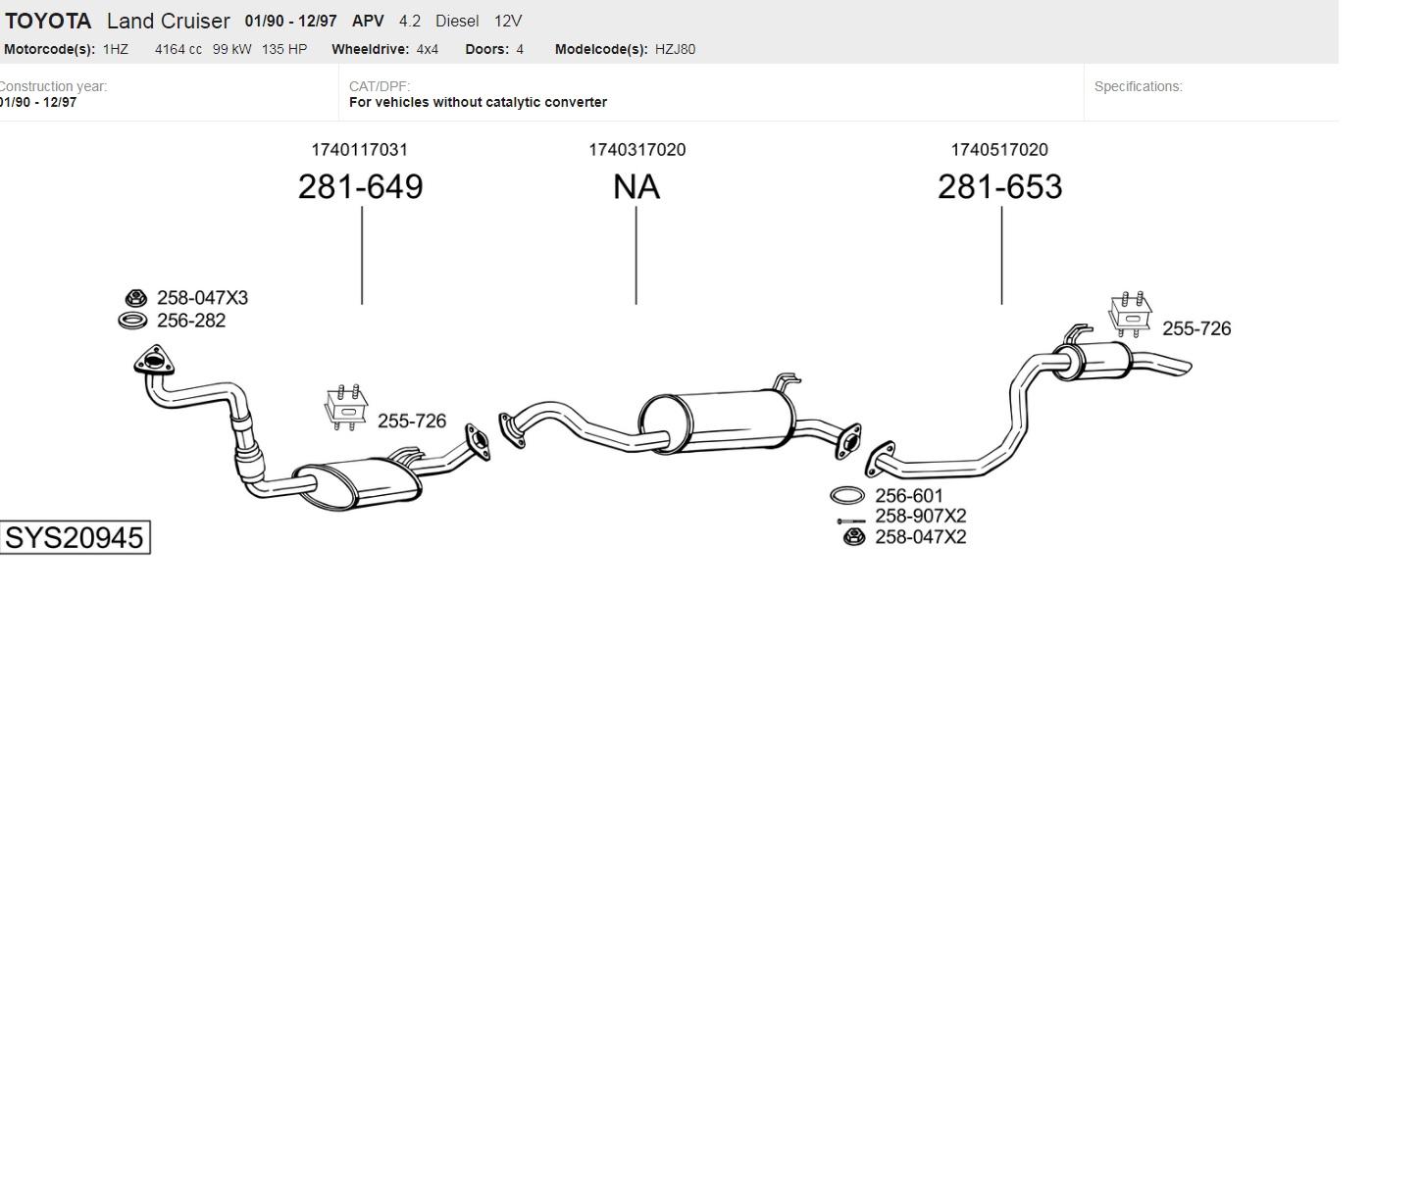Click the gasket ring icon beside 256-282
The width and height of the screenshot is (1424, 1192).
tap(132, 321)
